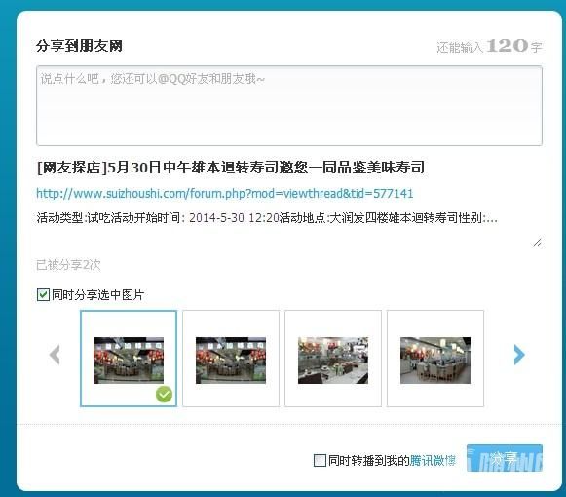566x497 pixels.
Task: Click the remaining characters counter 120
Action: point(508,46)
